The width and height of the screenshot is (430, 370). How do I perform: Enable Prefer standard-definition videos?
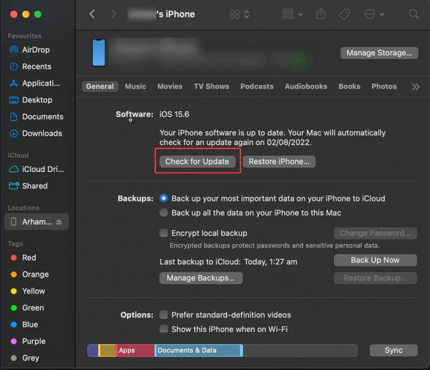pyautogui.click(x=164, y=315)
